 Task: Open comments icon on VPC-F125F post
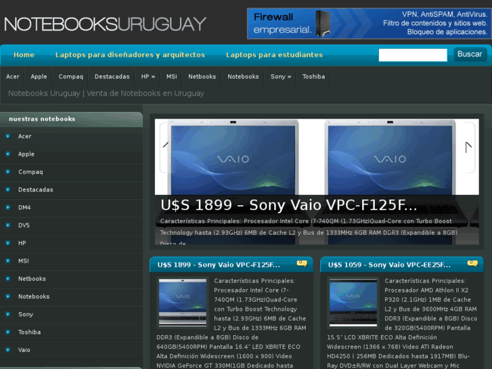point(302,263)
